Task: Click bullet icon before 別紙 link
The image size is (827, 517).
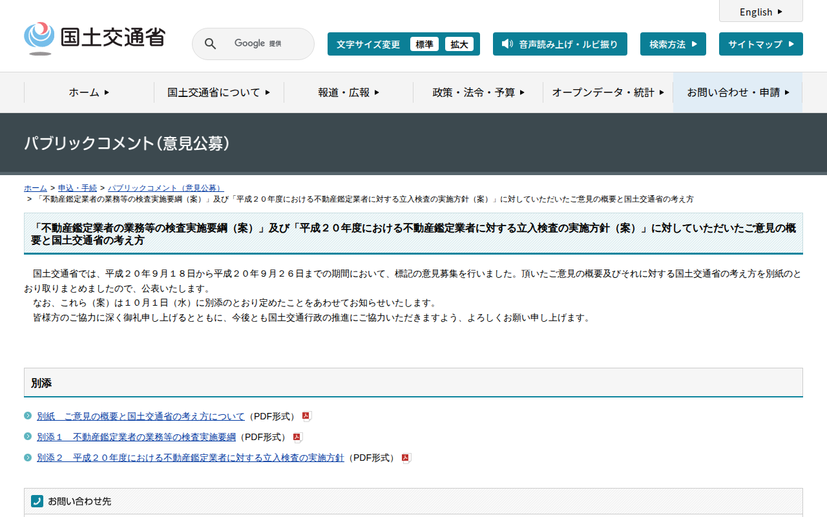Action: point(28,416)
